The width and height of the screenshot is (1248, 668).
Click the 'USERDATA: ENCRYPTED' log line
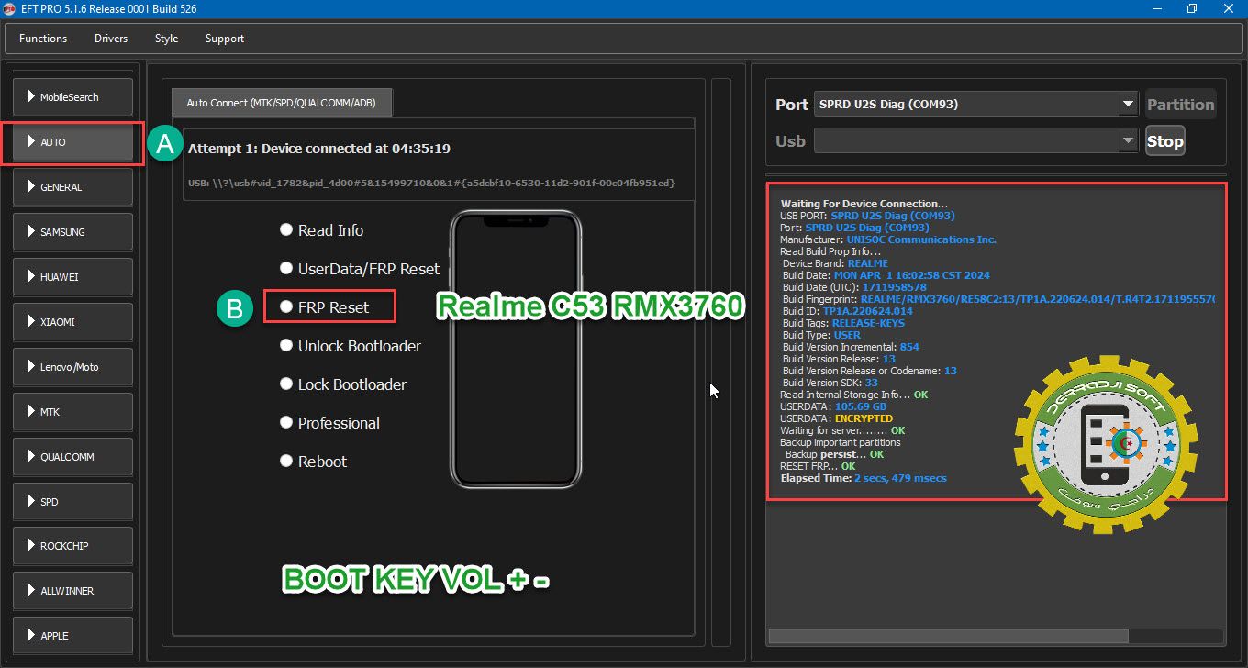[x=836, y=418]
